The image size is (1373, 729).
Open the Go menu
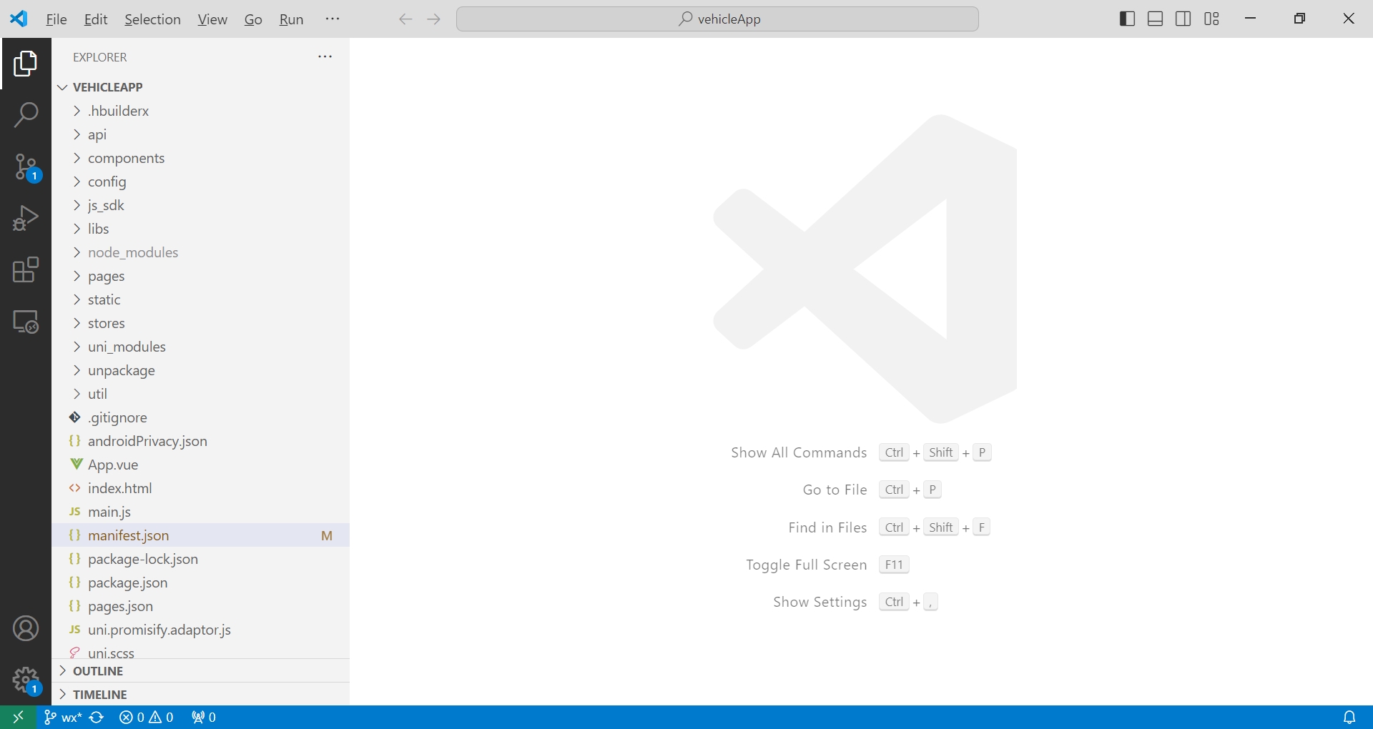(x=253, y=19)
